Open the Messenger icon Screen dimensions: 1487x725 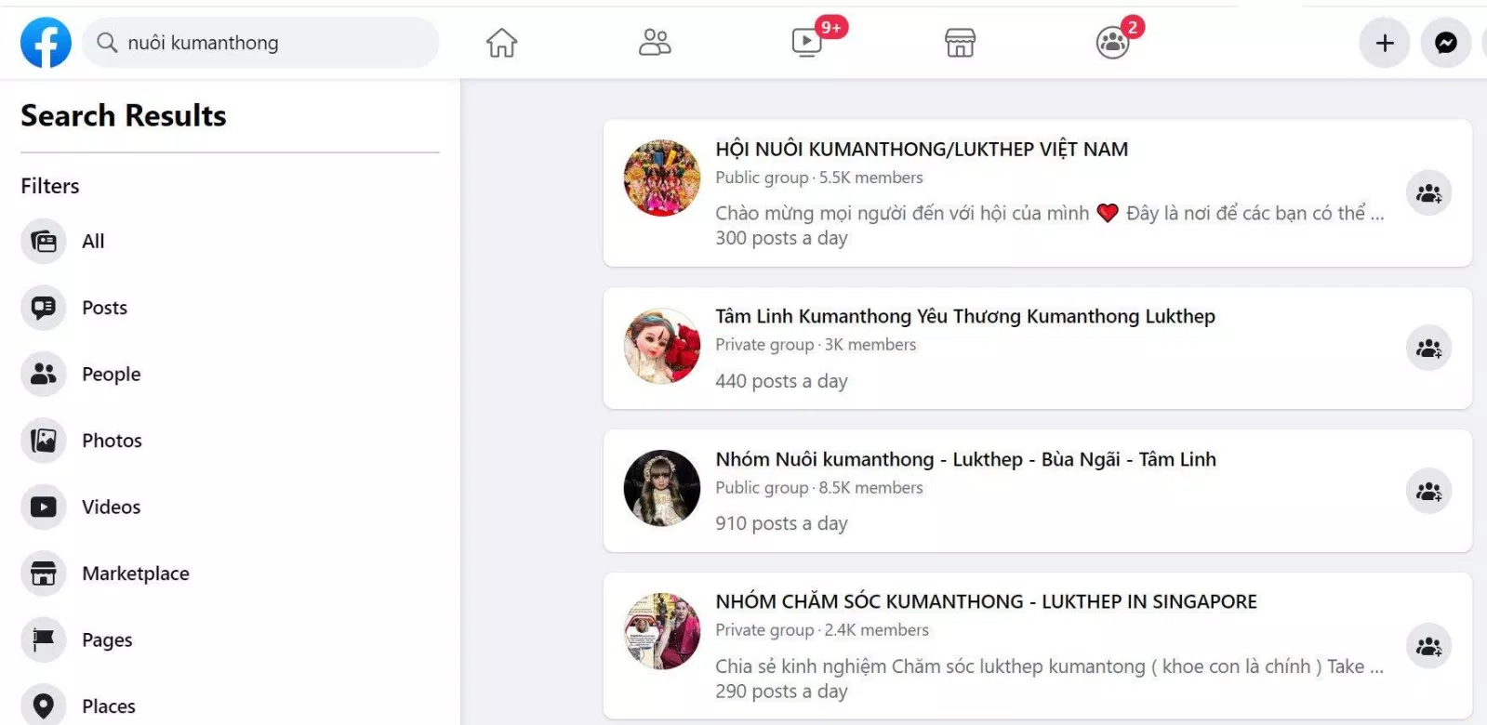click(x=1446, y=43)
